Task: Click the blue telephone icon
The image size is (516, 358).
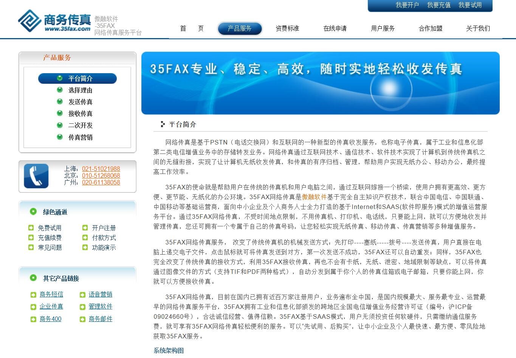Action: 36,176
